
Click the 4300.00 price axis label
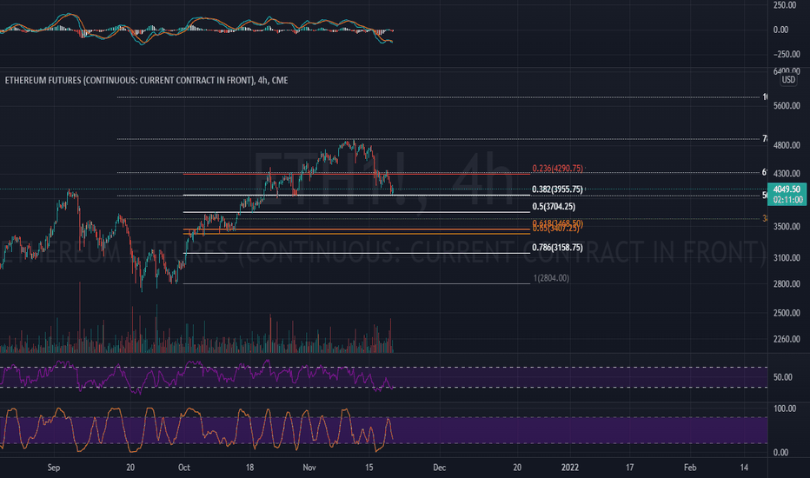tap(787, 174)
